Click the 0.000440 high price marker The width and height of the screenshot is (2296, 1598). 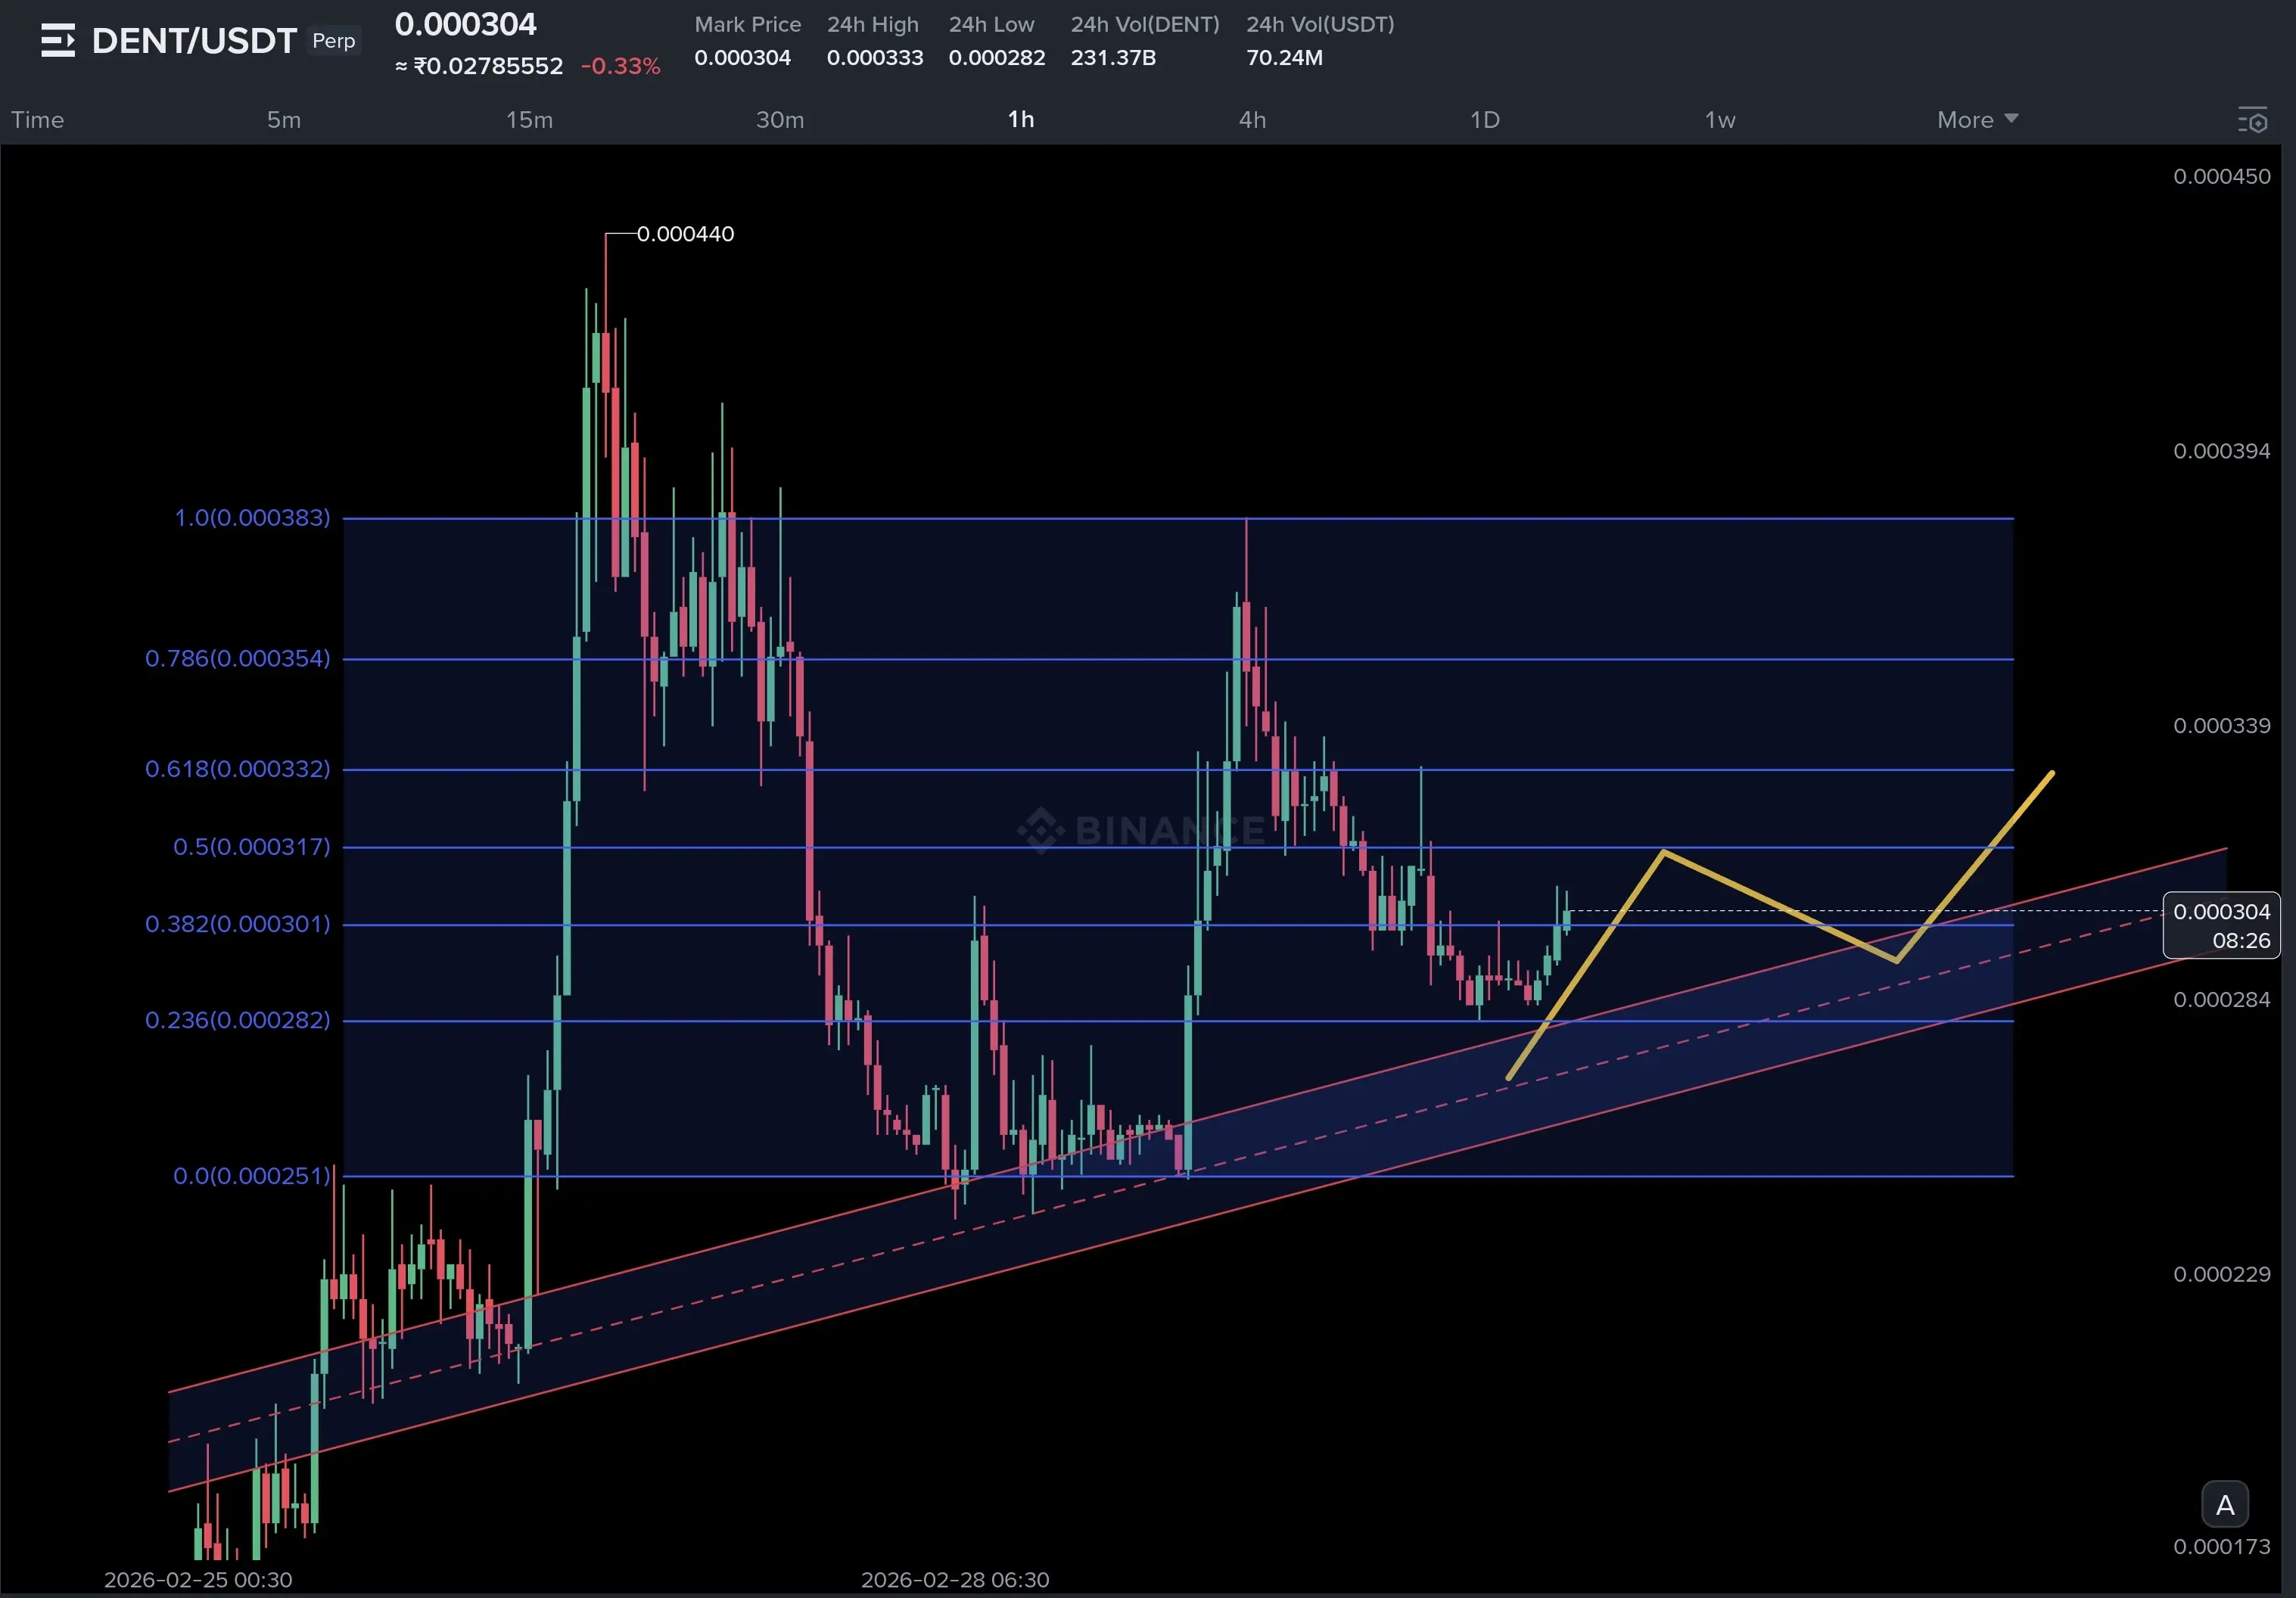pos(685,234)
